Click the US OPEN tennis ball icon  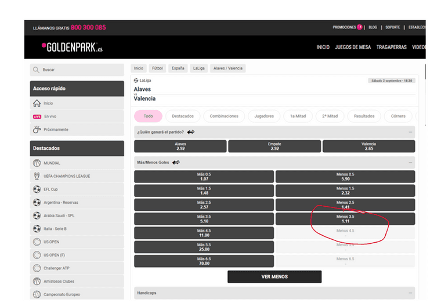tap(37, 242)
